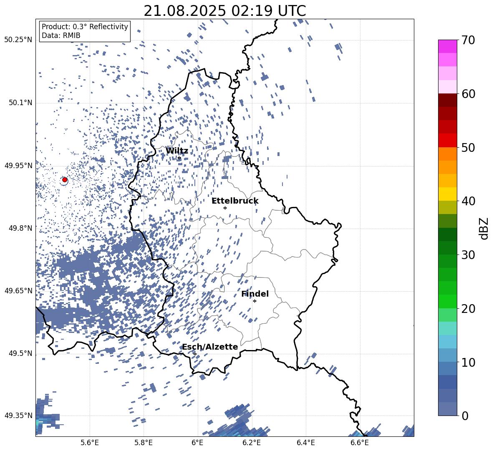Viewport: 494px width, 451px height.
Task: Click the 20 value on the colorbar
Action: point(468,309)
